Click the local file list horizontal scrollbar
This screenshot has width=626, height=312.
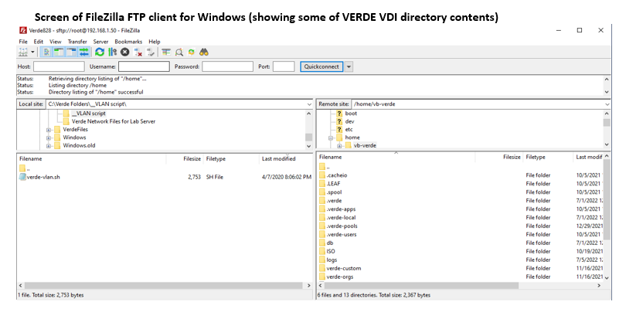pos(165,286)
